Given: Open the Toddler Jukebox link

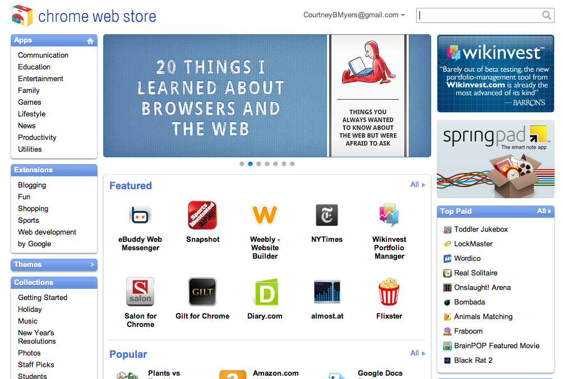Looking at the screenshot, I should click(481, 230).
